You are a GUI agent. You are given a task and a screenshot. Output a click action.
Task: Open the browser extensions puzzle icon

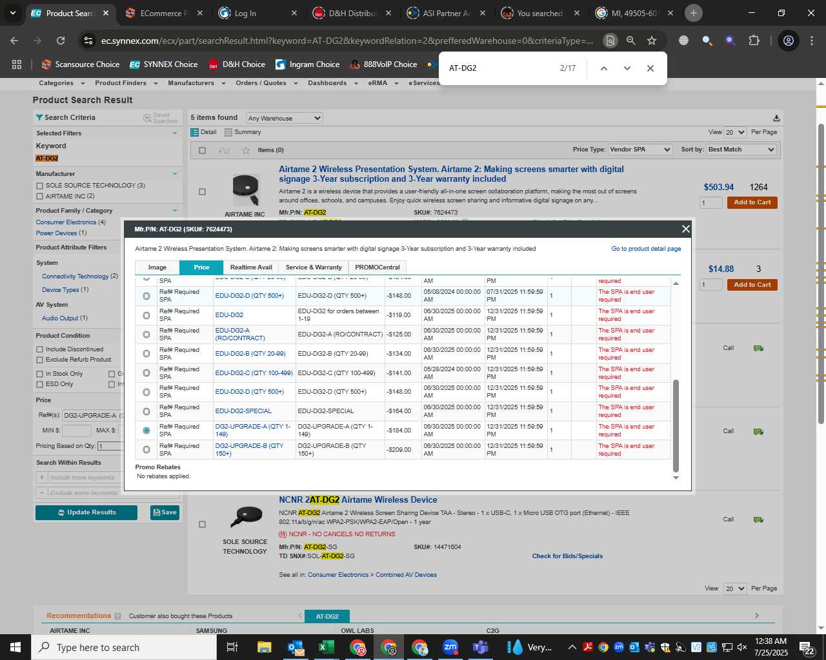[x=754, y=41]
